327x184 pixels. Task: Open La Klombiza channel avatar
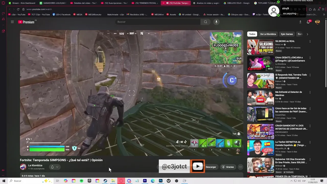tap(23, 167)
